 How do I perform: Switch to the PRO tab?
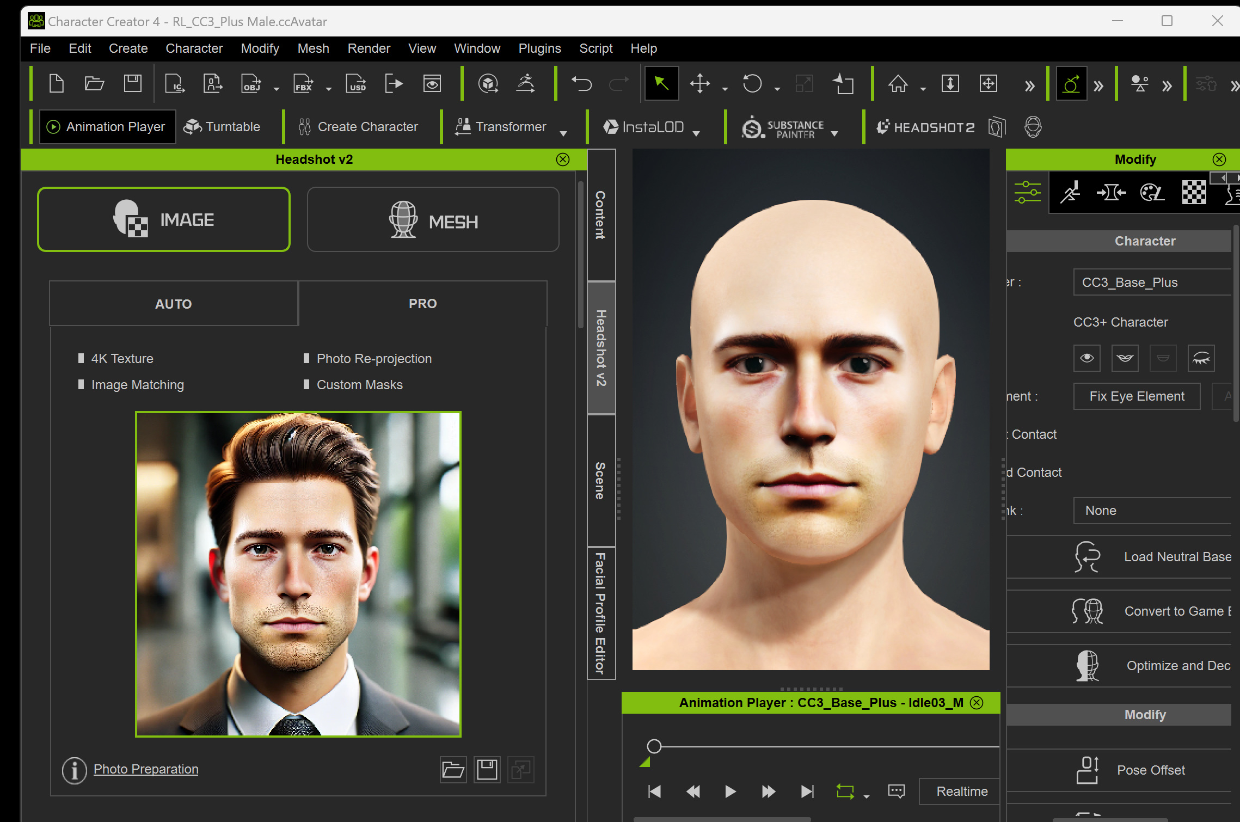pos(422,303)
